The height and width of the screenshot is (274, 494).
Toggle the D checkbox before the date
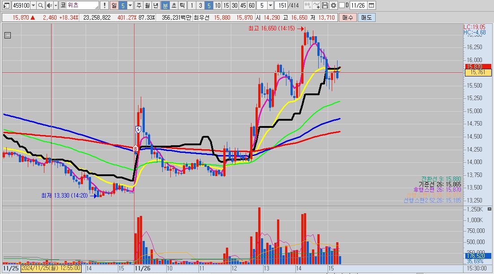tap(342, 5)
